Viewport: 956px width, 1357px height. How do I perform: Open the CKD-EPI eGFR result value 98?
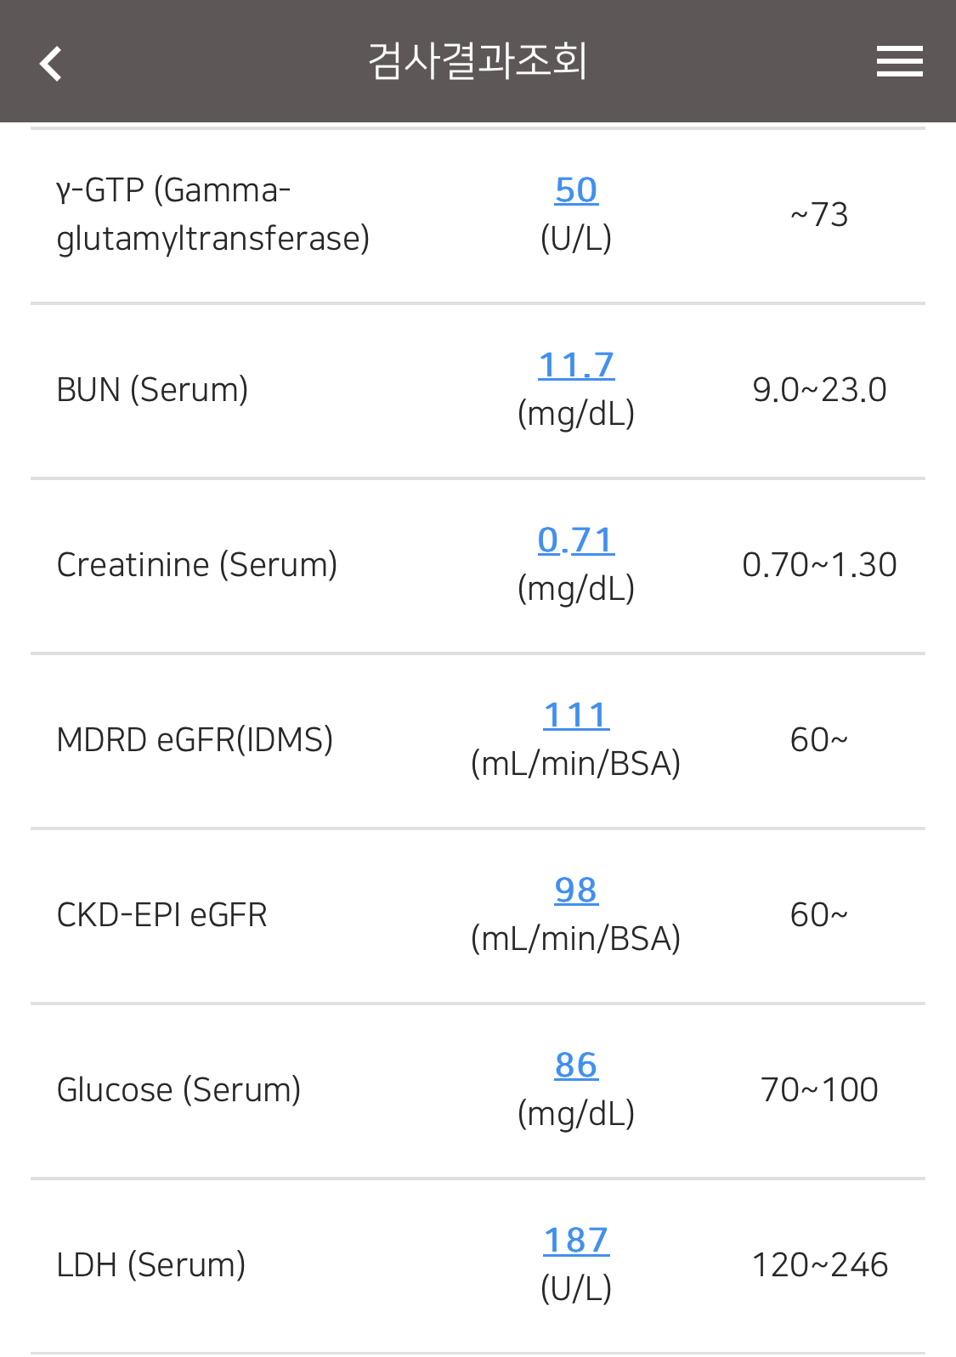(x=576, y=890)
